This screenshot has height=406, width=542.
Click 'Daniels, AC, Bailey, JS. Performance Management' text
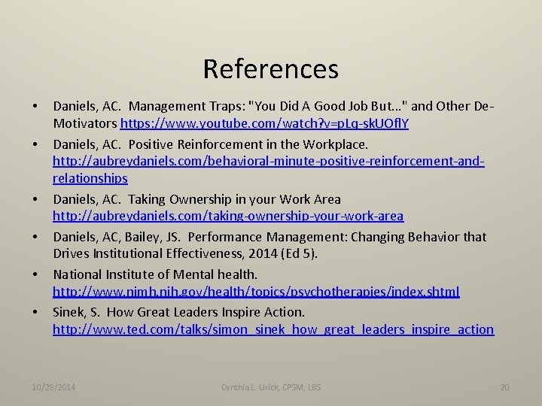(x=200, y=237)
